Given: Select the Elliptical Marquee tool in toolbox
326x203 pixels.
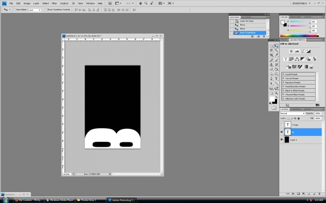Looking at the screenshot, I should coord(271,46).
